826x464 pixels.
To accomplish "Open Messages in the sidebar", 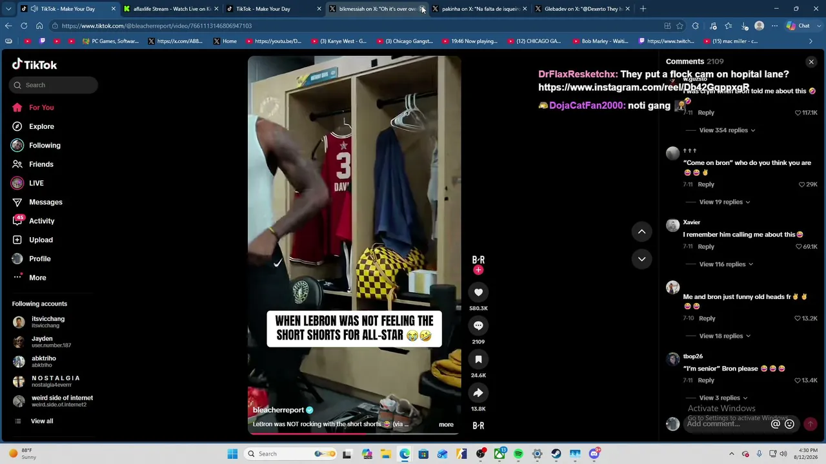I will coord(45,202).
